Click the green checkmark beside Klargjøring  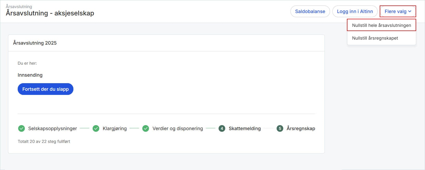[x=96, y=129]
